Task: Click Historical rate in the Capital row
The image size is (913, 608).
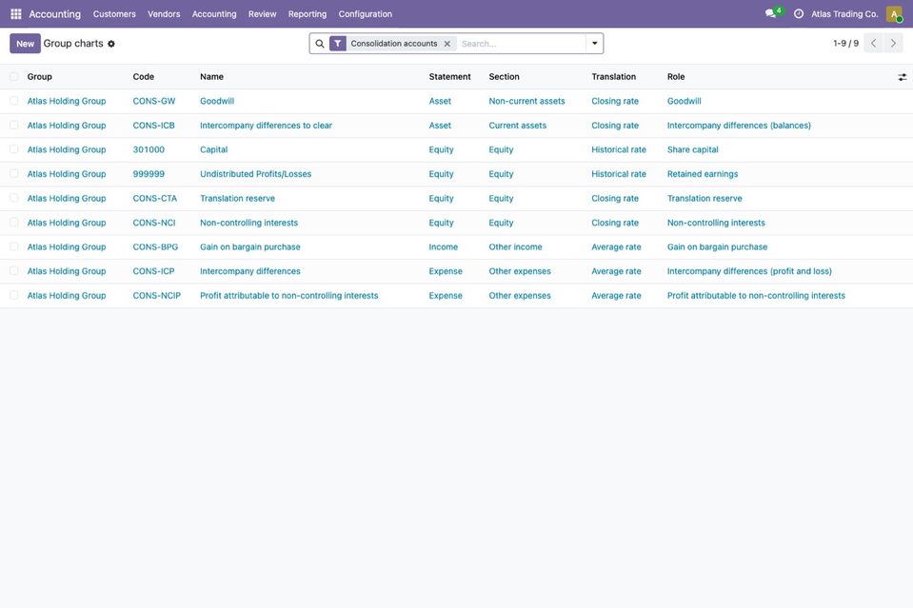Action: 619,149
